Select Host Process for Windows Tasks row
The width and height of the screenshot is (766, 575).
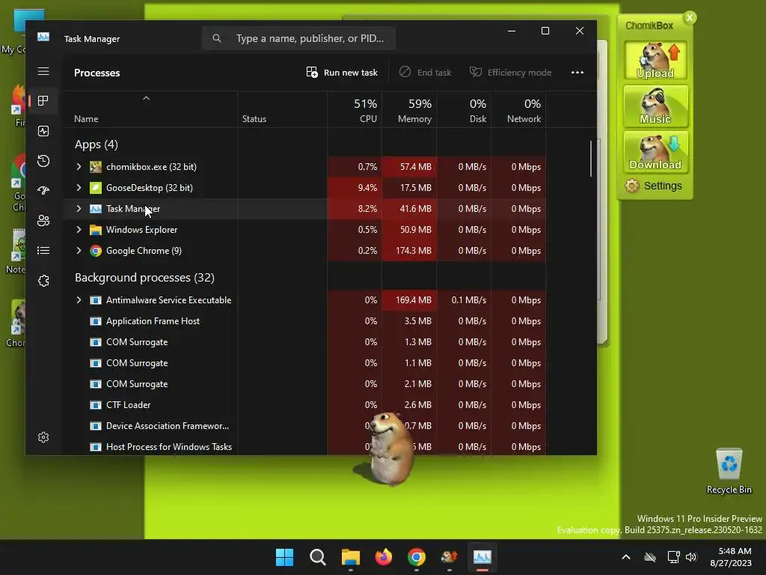tap(304, 447)
